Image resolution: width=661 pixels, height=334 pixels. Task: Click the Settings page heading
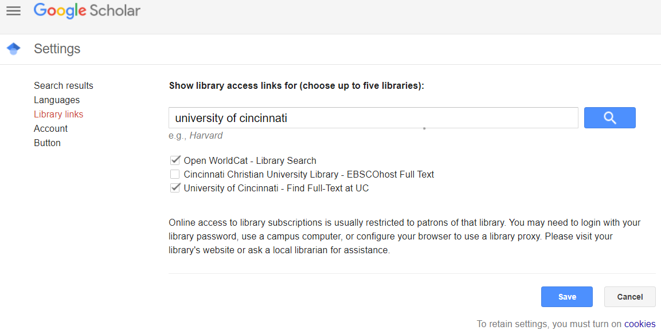click(x=57, y=49)
